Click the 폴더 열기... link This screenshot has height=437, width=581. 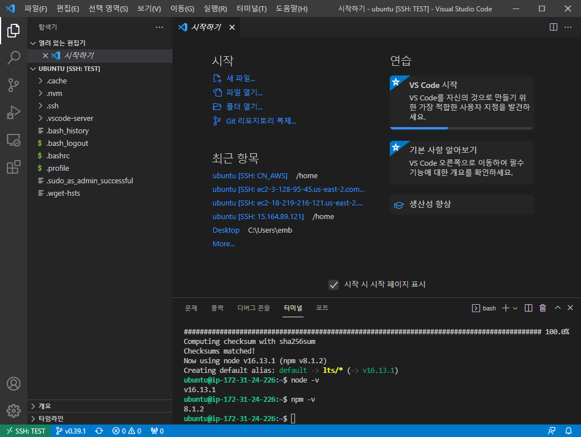pos(238,107)
